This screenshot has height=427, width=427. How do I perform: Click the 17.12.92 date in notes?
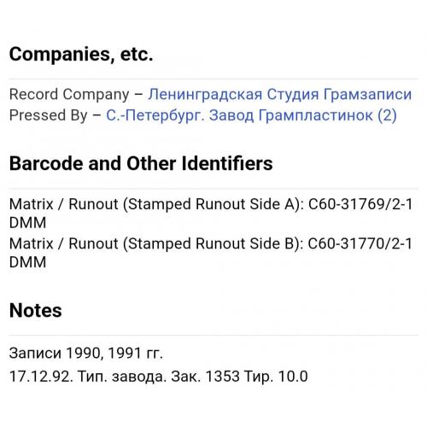coord(41,377)
